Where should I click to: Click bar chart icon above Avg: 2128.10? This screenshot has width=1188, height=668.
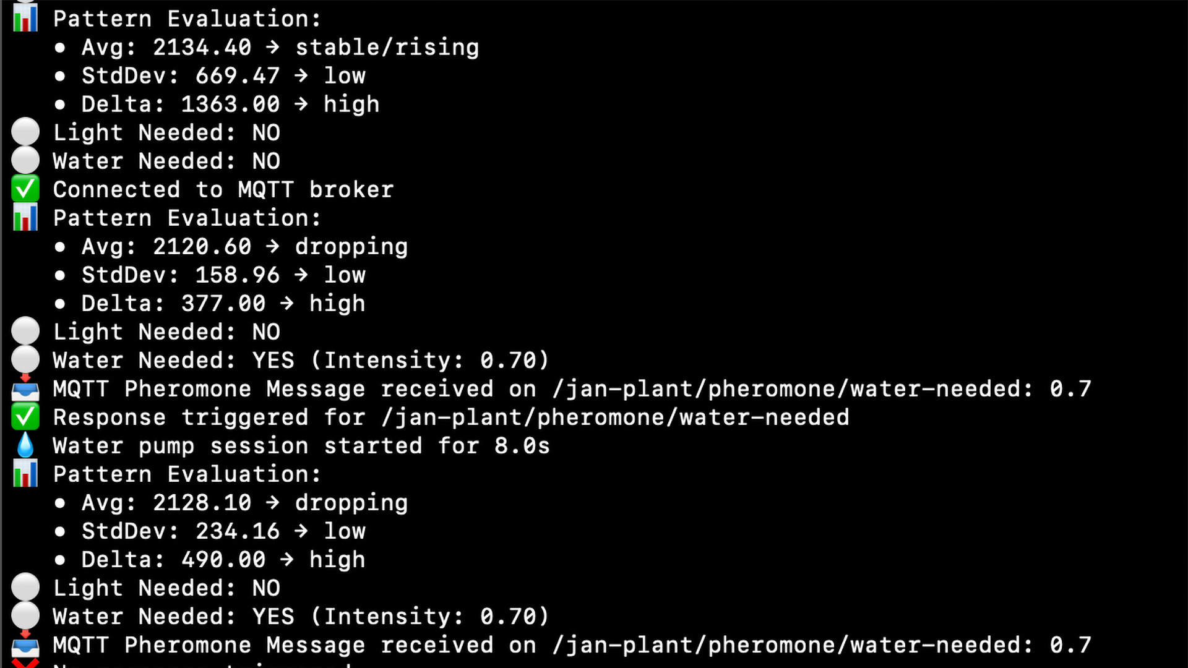(x=25, y=474)
